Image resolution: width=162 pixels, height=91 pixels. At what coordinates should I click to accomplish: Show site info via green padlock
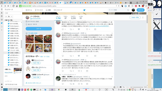[x=20, y=6]
